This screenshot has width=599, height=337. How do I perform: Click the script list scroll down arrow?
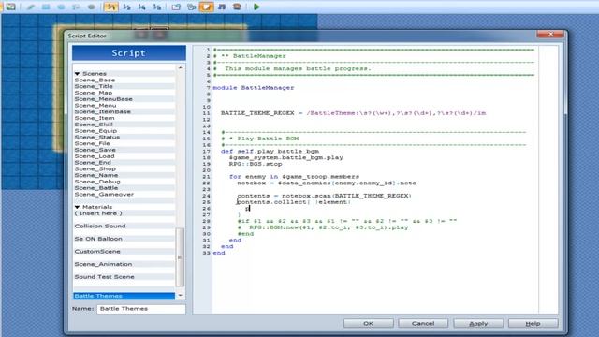pos(180,296)
